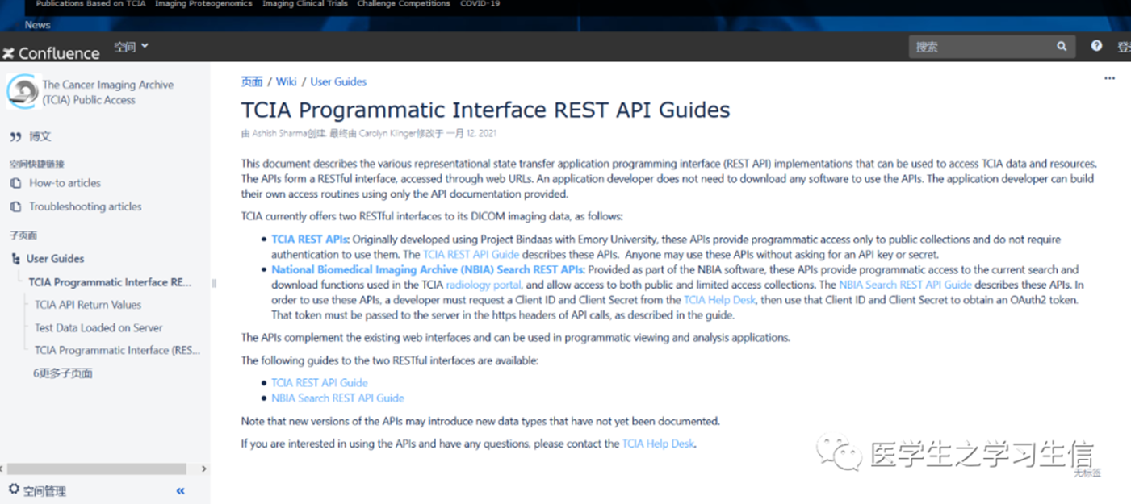Open TCIA REST API Guide list link
Screen dimensions: 1131x504
coord(319,382)
